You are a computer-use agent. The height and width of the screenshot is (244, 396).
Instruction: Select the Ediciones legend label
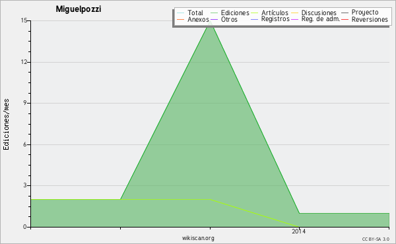(235, 13)
